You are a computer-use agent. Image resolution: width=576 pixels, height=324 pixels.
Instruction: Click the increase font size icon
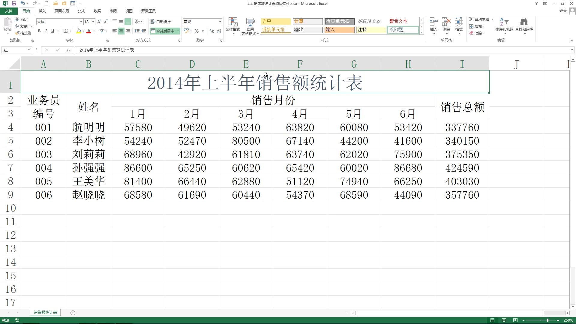coord(99,22)
